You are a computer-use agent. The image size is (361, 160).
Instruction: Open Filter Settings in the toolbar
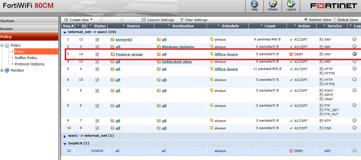[194, 20]
